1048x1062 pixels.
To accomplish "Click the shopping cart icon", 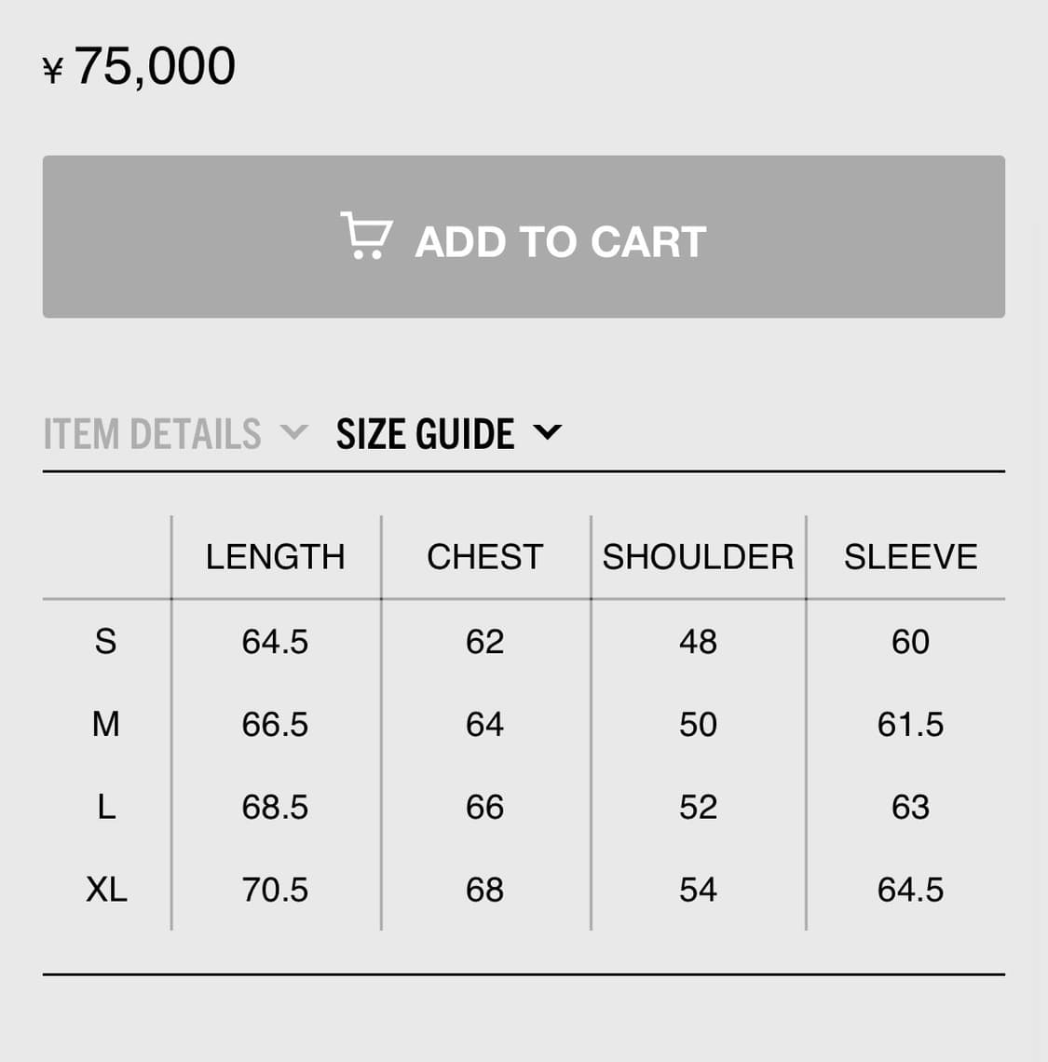I will click(x=365, y=236).
